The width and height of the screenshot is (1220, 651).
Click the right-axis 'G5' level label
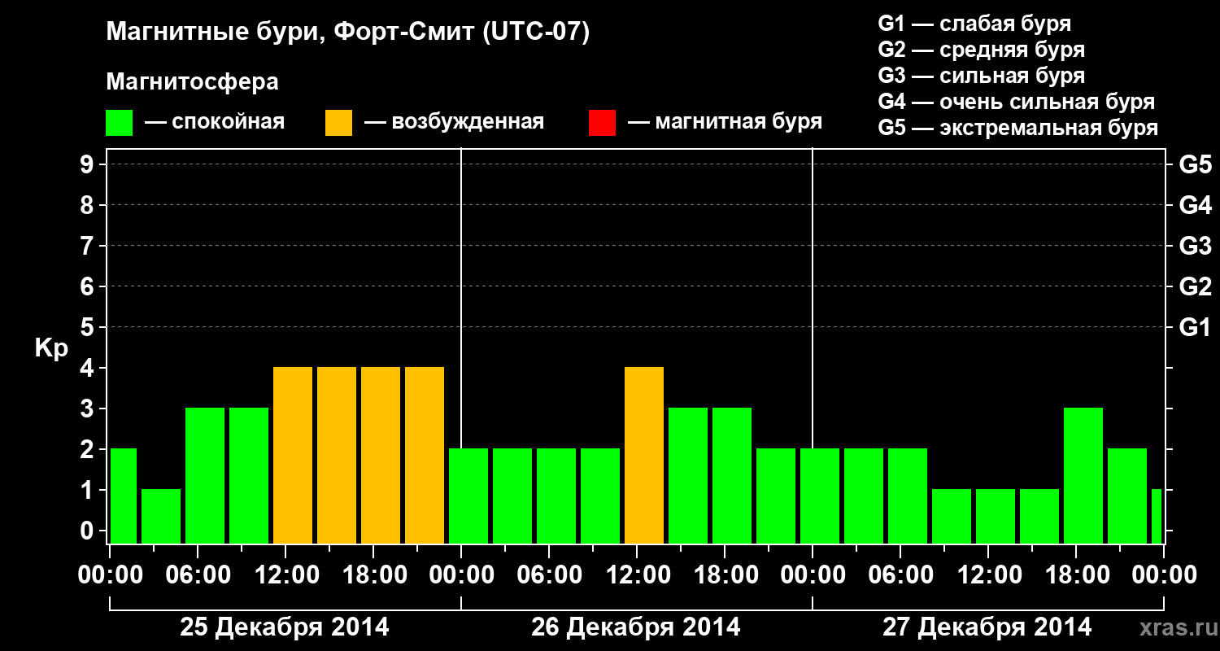pos(1196,164)
